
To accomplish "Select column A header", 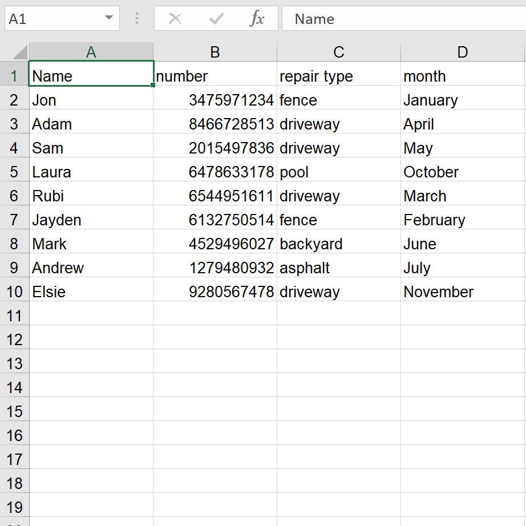I will [x=91, y=52].
